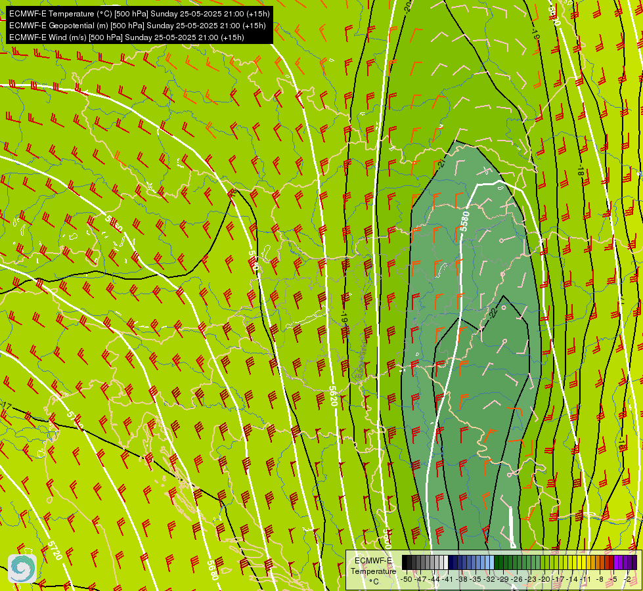Click the white 5680 geopotential contour label
Screen dimensions: 643x591
click(x=212, y=570)
